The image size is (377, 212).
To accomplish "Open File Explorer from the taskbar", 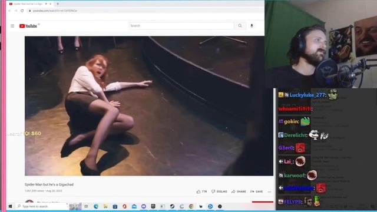I will point(105,206).
